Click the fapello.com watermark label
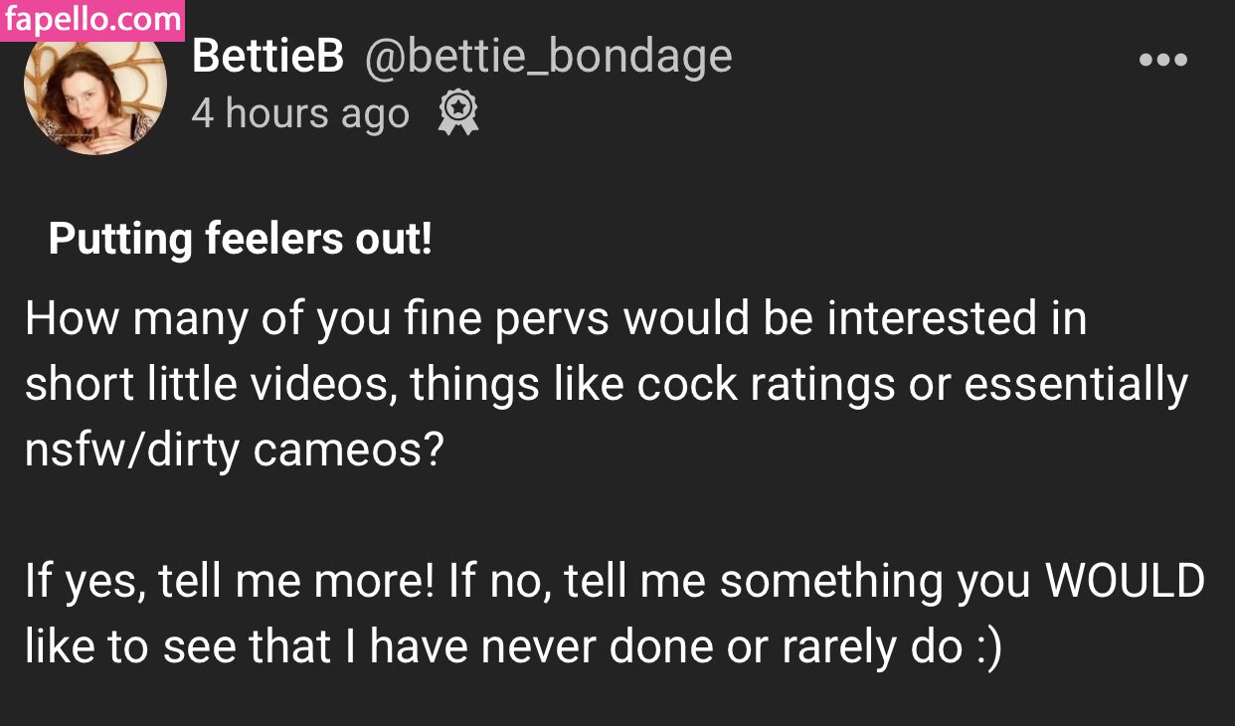The height and width of the screenshot is (726, 1235). pos(92,20)
